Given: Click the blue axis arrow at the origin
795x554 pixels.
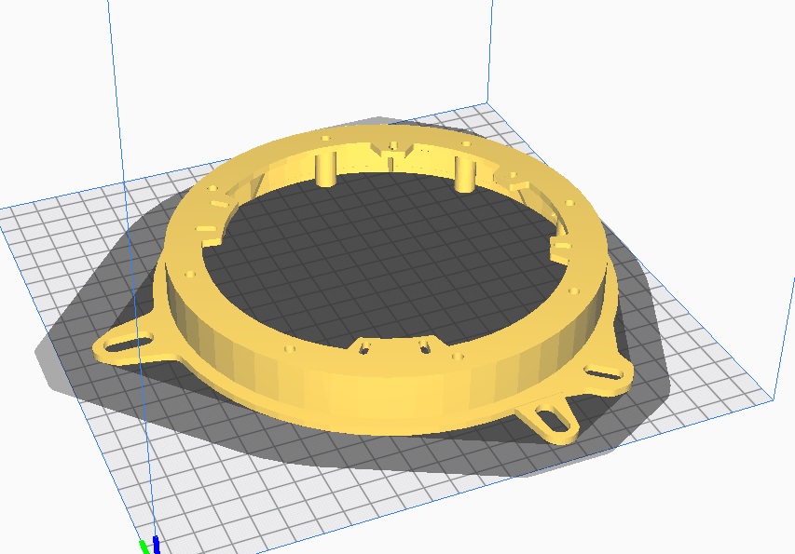Looking at the screenshot, I should click(x=156, y=544).
